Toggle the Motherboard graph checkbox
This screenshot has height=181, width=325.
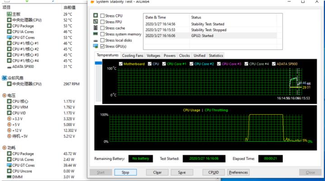point(121,64)
